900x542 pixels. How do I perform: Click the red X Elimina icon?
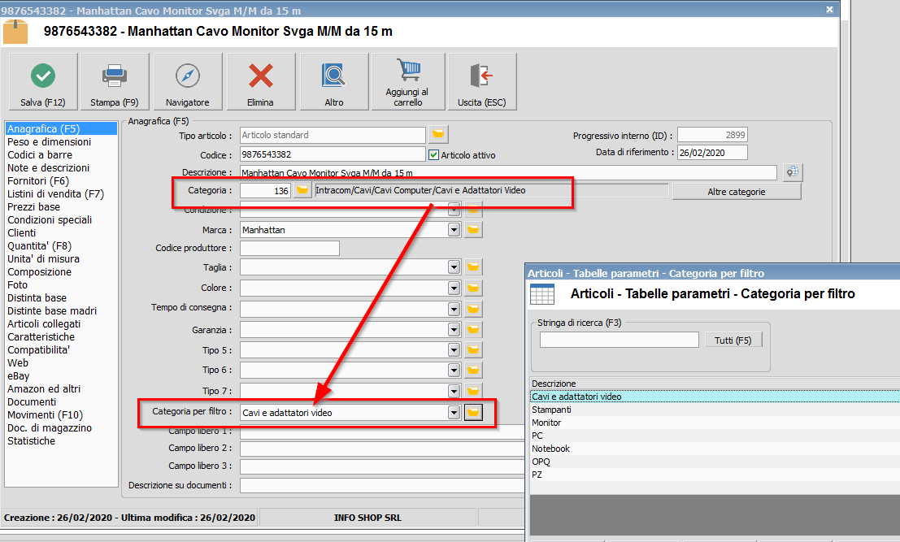click(261, 76)
